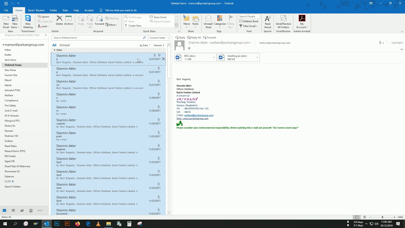Click the Search Deleted Items field

tap(97, 38)
